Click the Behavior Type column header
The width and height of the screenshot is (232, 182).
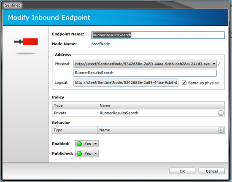[x=75, y=130]
